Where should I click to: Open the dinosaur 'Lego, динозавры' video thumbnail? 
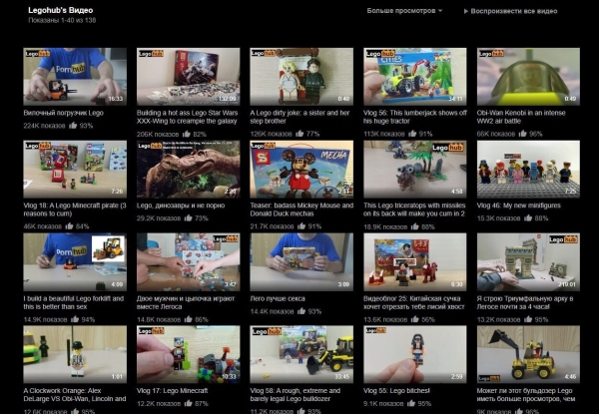189,169
